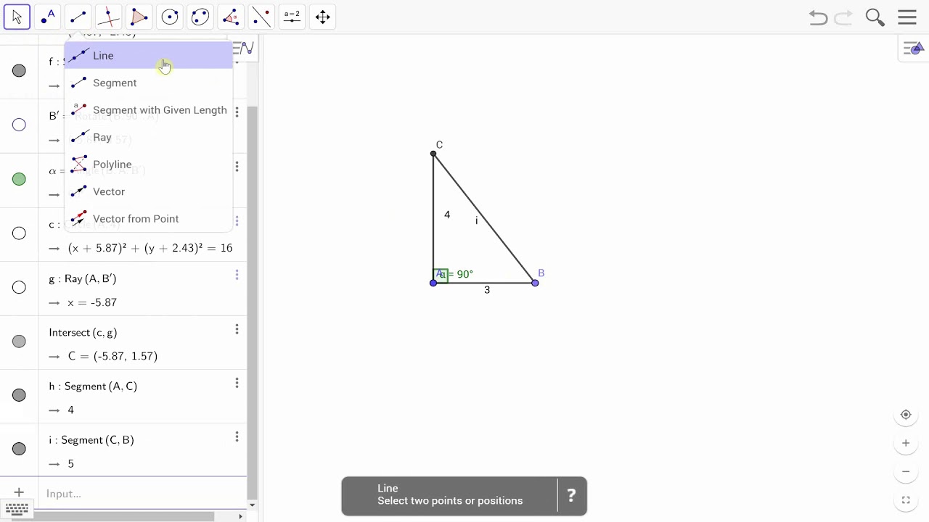Open the main hamburger menu
929x522 pixels.
pyautogui.click(x=907, y=17)
